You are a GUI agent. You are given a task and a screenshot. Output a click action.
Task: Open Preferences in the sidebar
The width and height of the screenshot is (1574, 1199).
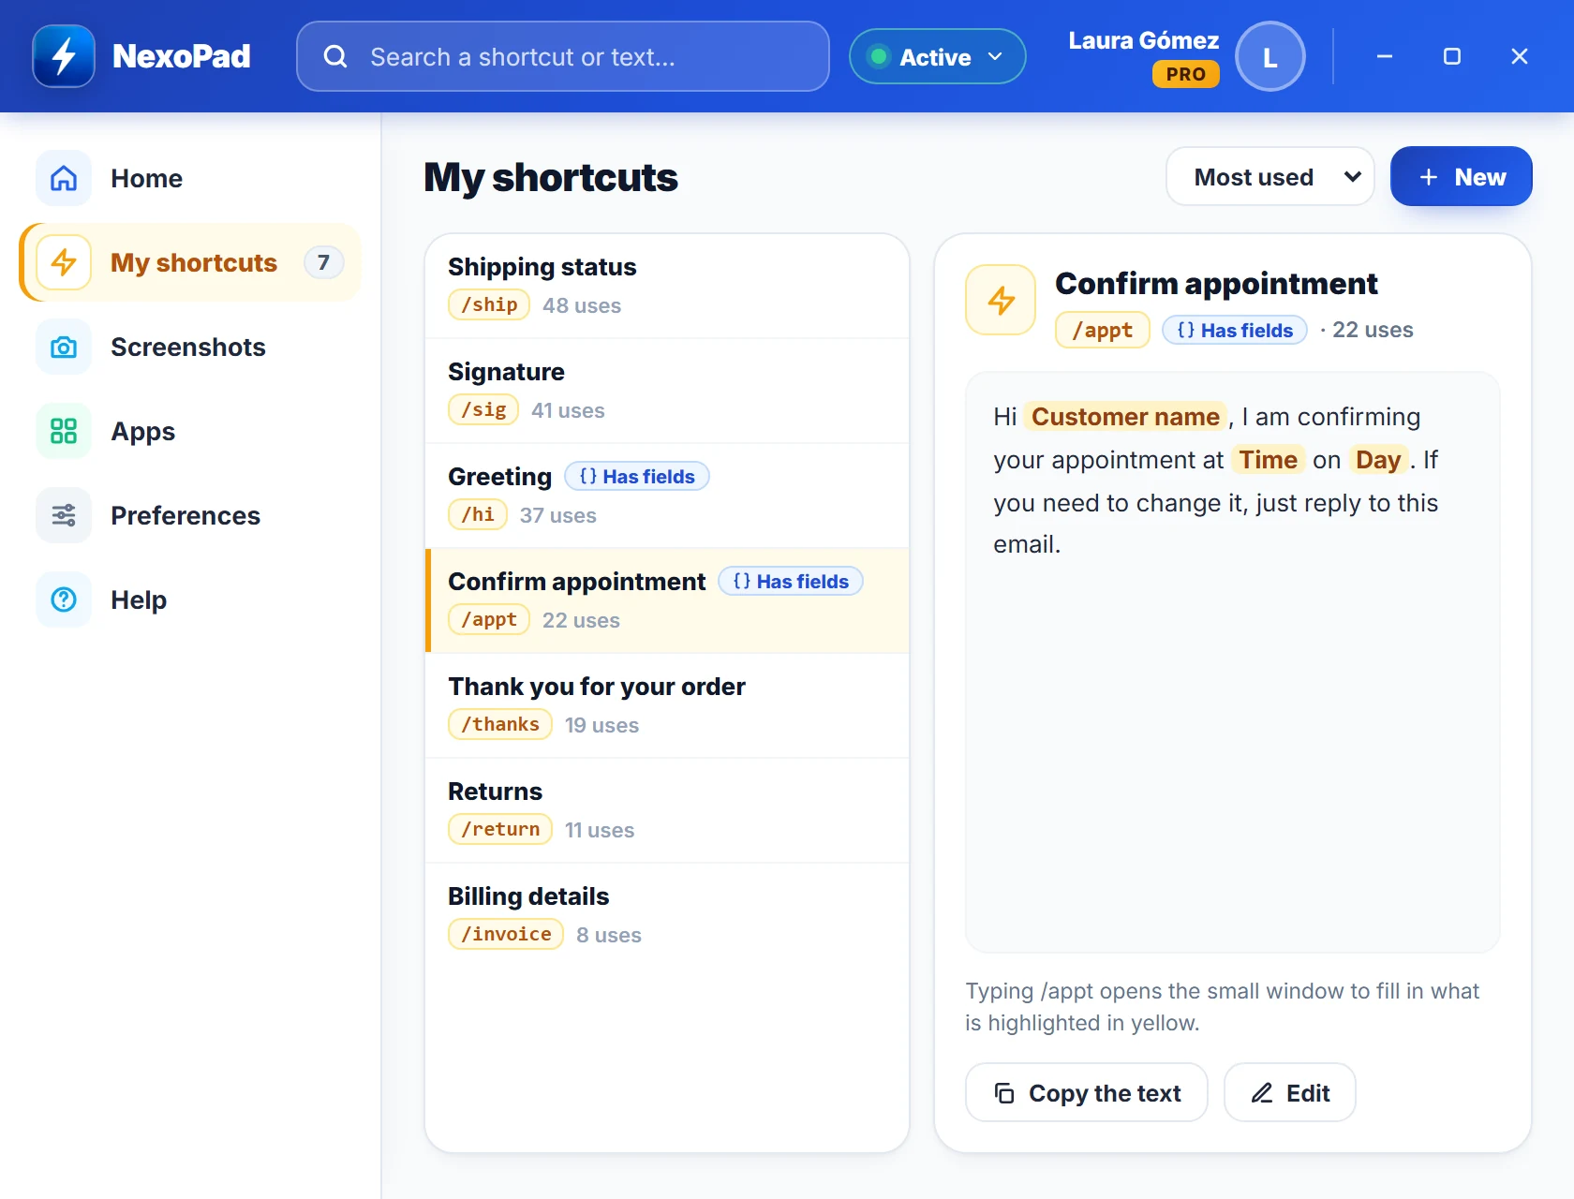[190, 515]
